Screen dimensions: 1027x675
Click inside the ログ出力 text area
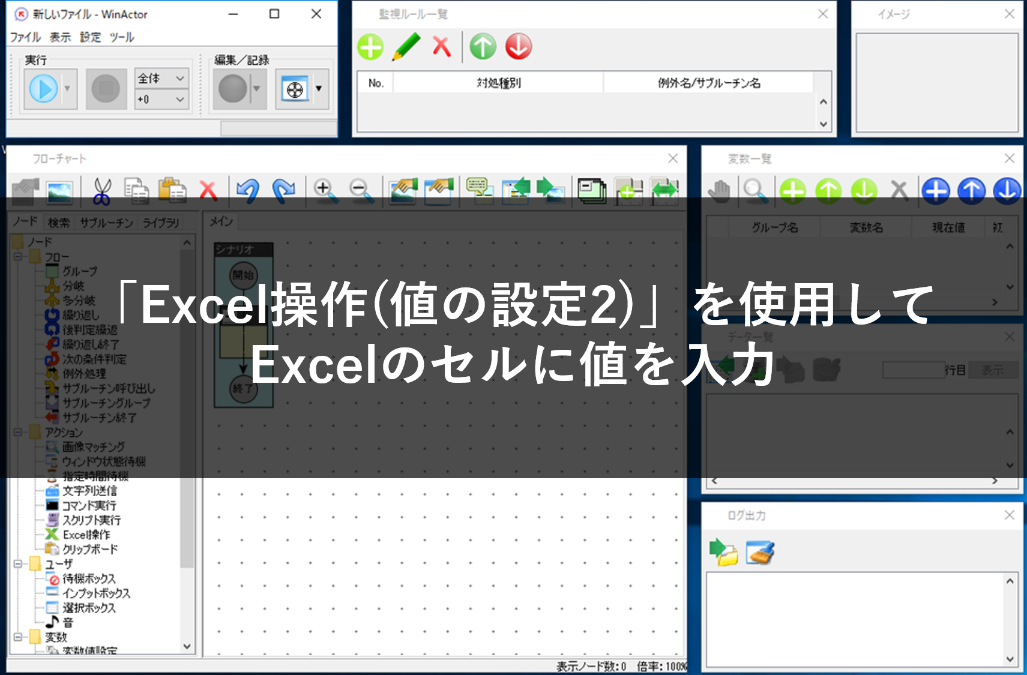point(855,619)
